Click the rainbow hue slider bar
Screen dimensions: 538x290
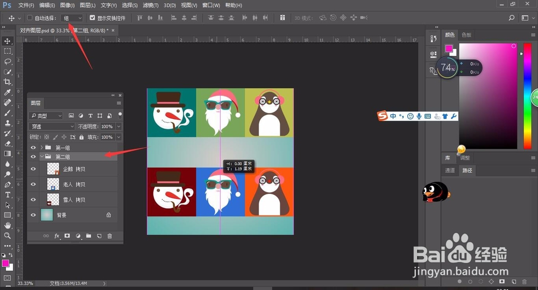coord(527,96)
